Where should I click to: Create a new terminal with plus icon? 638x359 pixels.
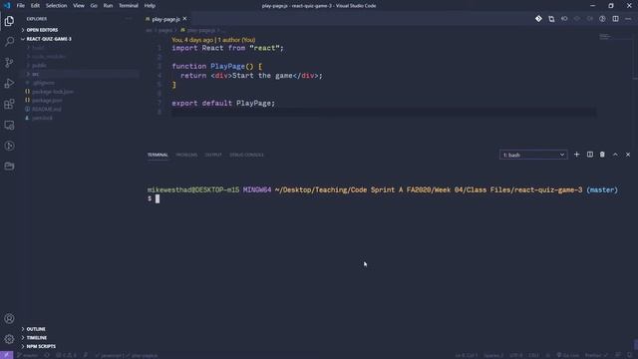[576, 155]
